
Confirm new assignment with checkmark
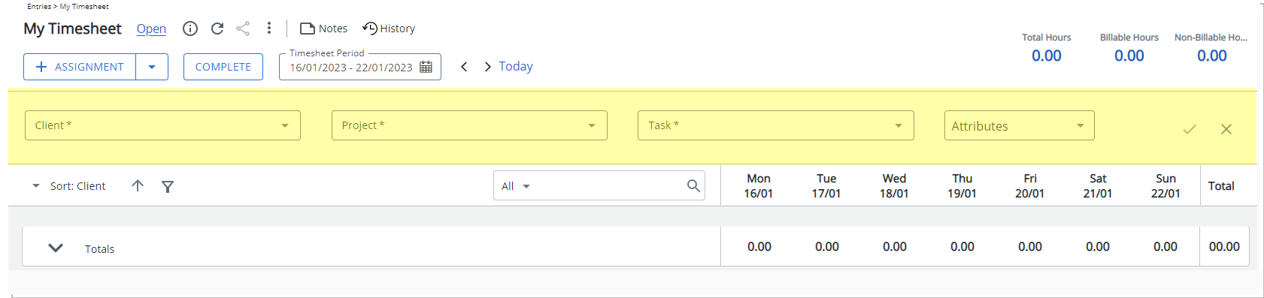pos(1190,129)
